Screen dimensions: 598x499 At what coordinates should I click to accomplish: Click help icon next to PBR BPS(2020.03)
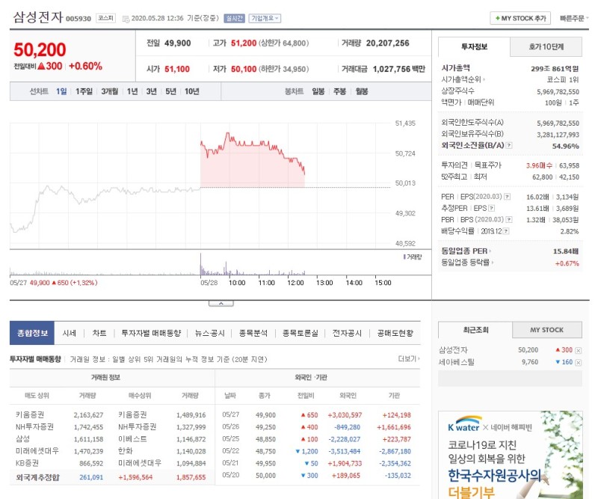coord(509,220)
